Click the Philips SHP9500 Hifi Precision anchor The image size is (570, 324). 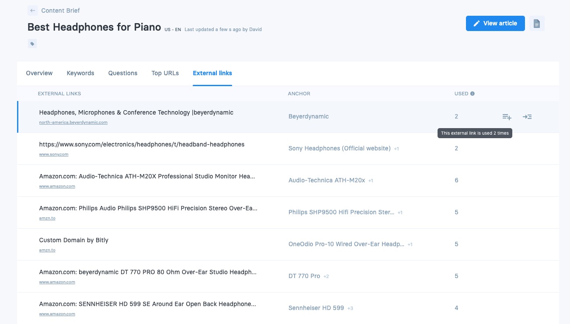click(x=341, y=212)
